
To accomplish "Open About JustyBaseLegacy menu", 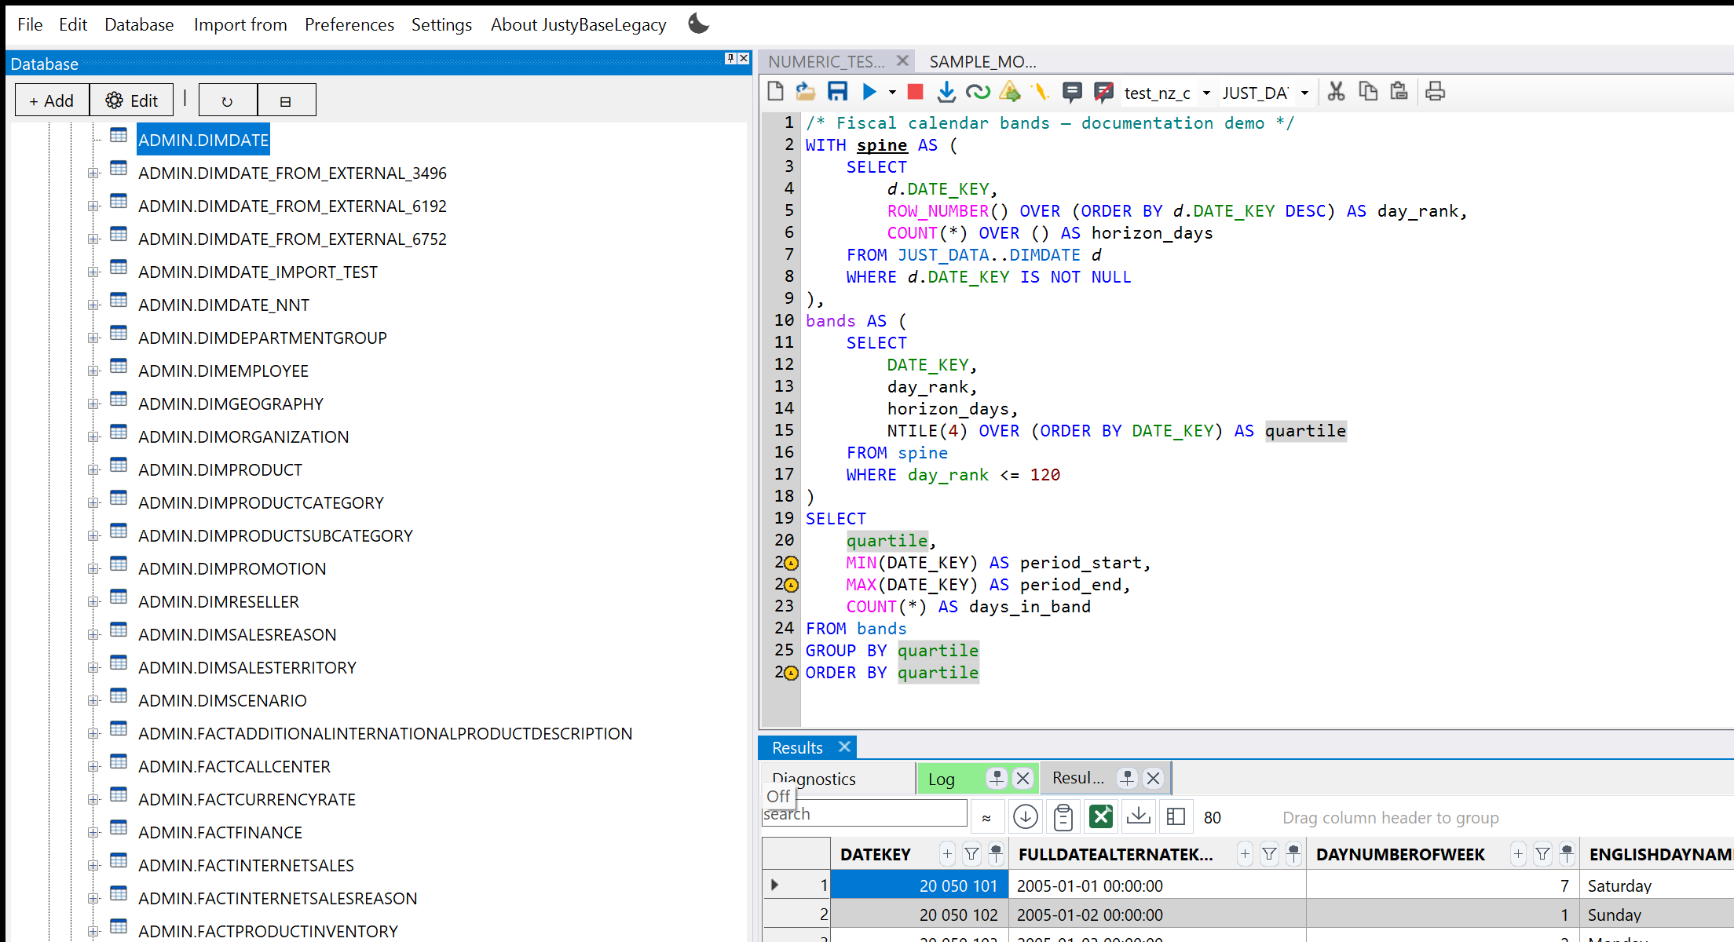I will point(579,24).
